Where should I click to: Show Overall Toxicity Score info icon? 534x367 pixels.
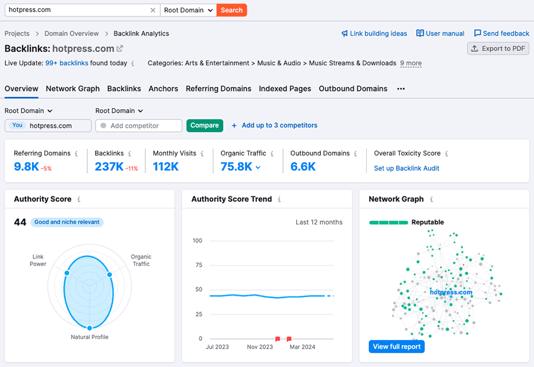click(x=446, y=154)
